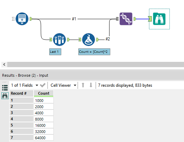This screenshot has width=184, height=142.
Task: Select record row number 3
Action: point(21,113)
